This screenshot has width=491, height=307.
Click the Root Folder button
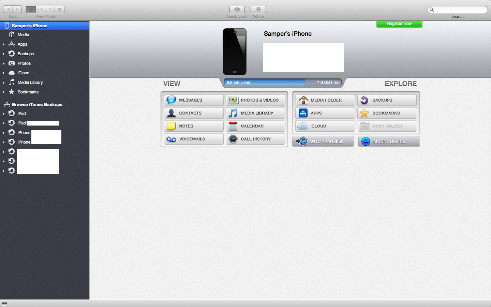[x=387, y=126]
